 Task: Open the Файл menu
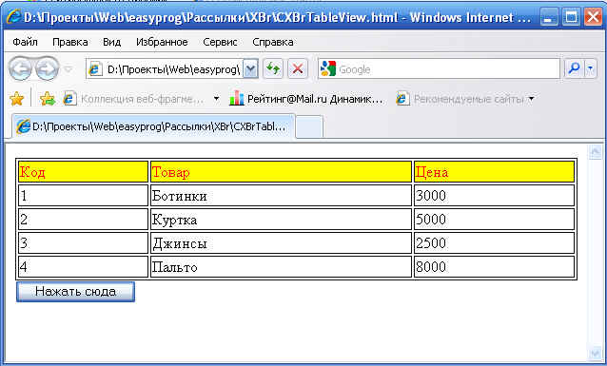25,42
